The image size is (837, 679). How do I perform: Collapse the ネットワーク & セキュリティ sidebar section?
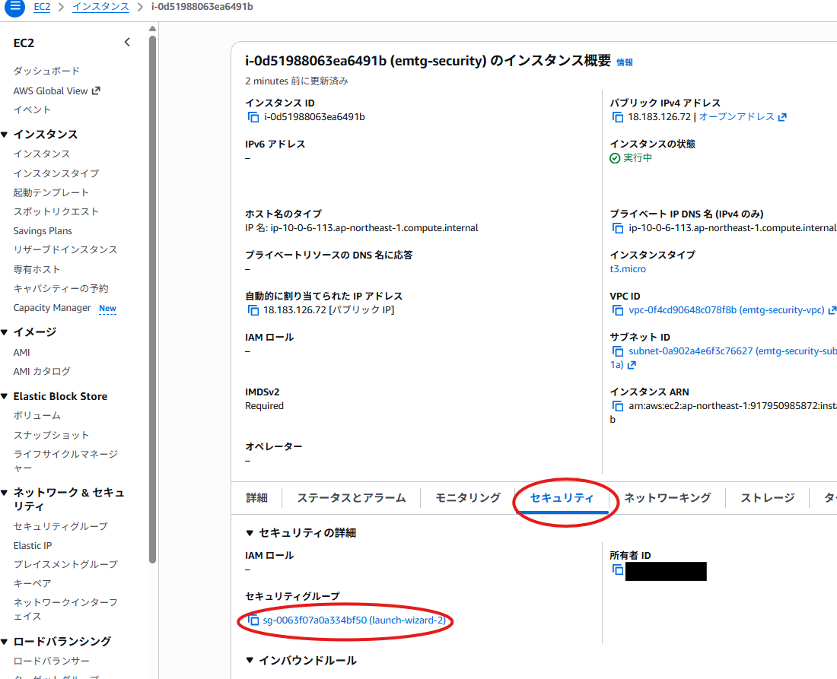click(x=5, y=493)
